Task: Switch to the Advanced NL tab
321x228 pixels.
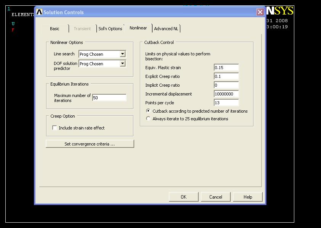Action: [166, 29]
